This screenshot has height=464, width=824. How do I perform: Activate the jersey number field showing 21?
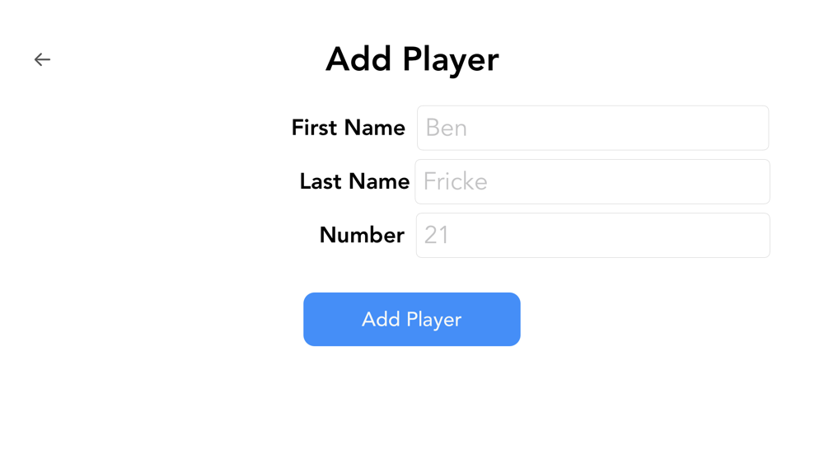[x=592, y=235]
